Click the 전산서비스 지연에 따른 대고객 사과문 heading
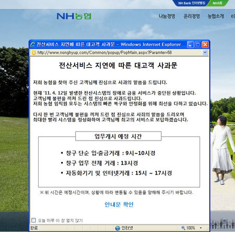The width and height of the screenshot is (235, 232). click(x=118, y=65)
